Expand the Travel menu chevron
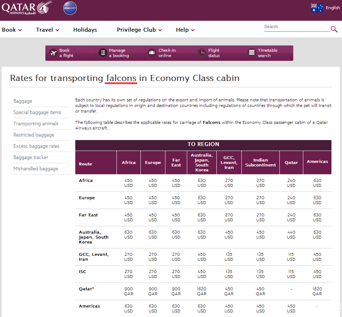Image resolution: width=342 pixels, height=317 pixels. (57, 30)
